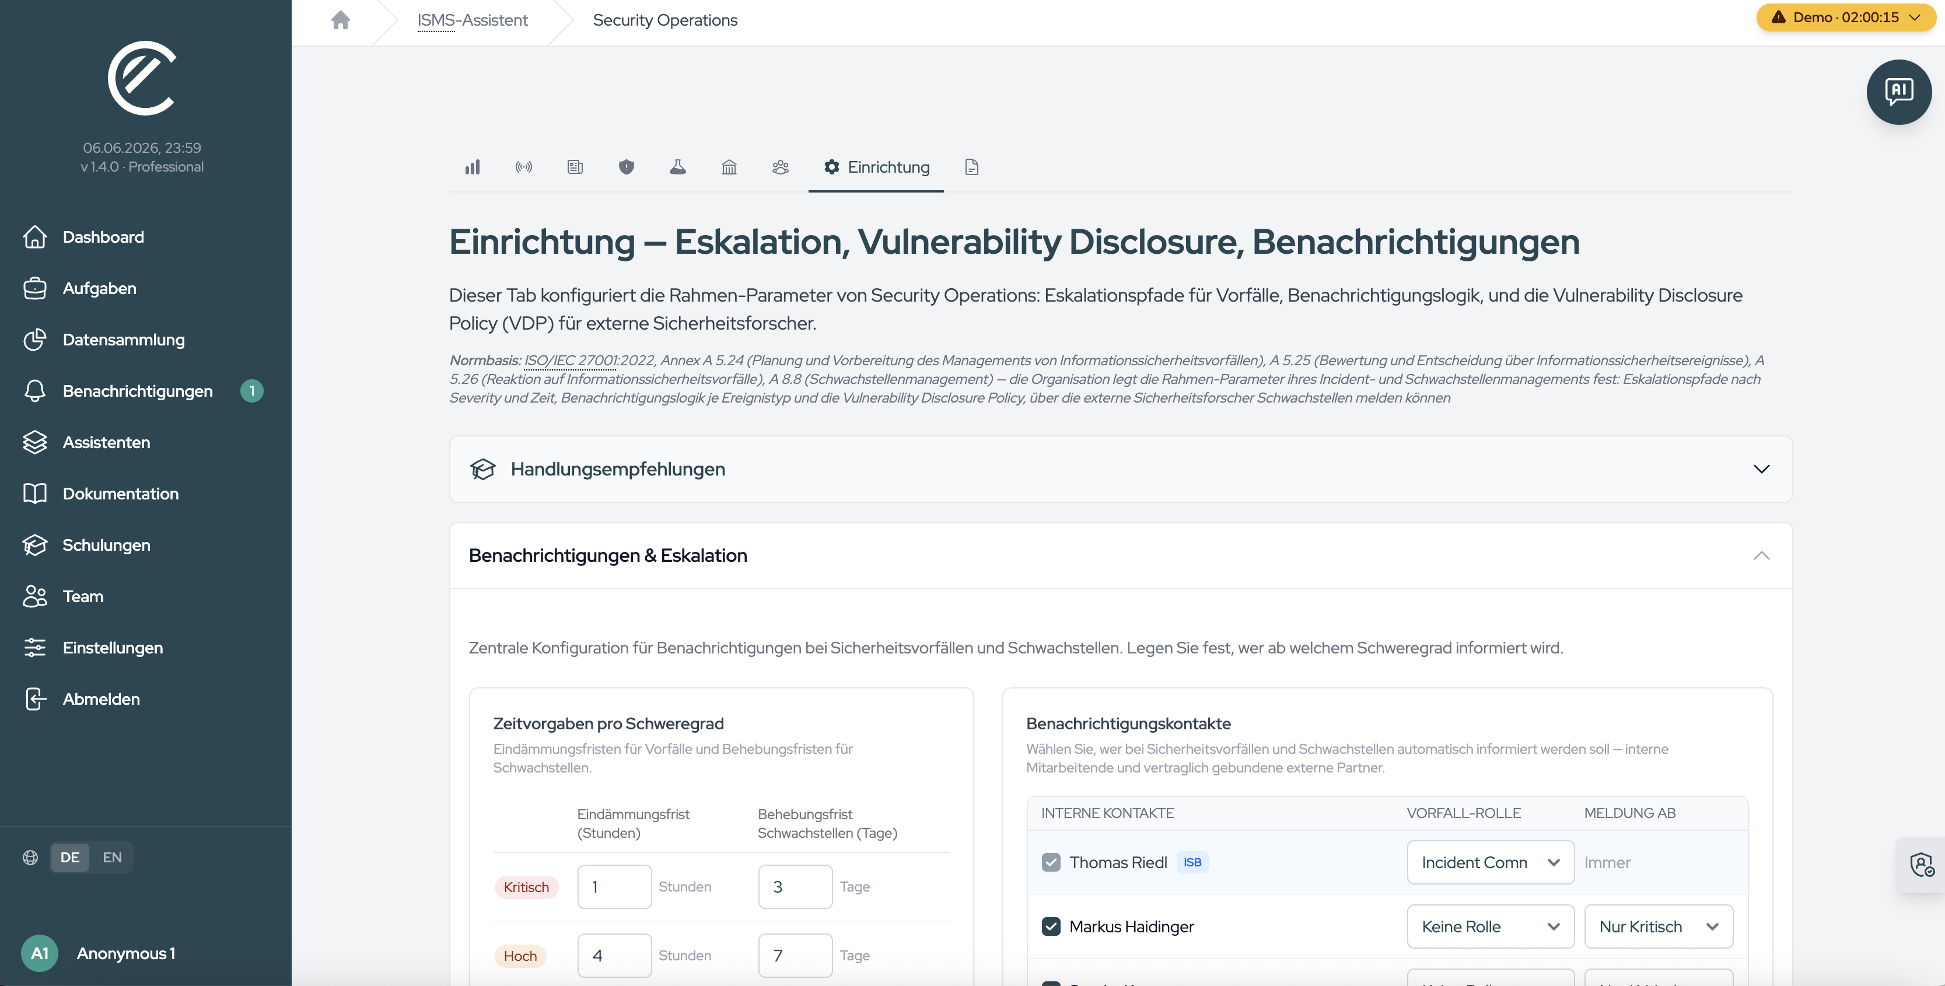Open the AI chat assistant button

1899,92
